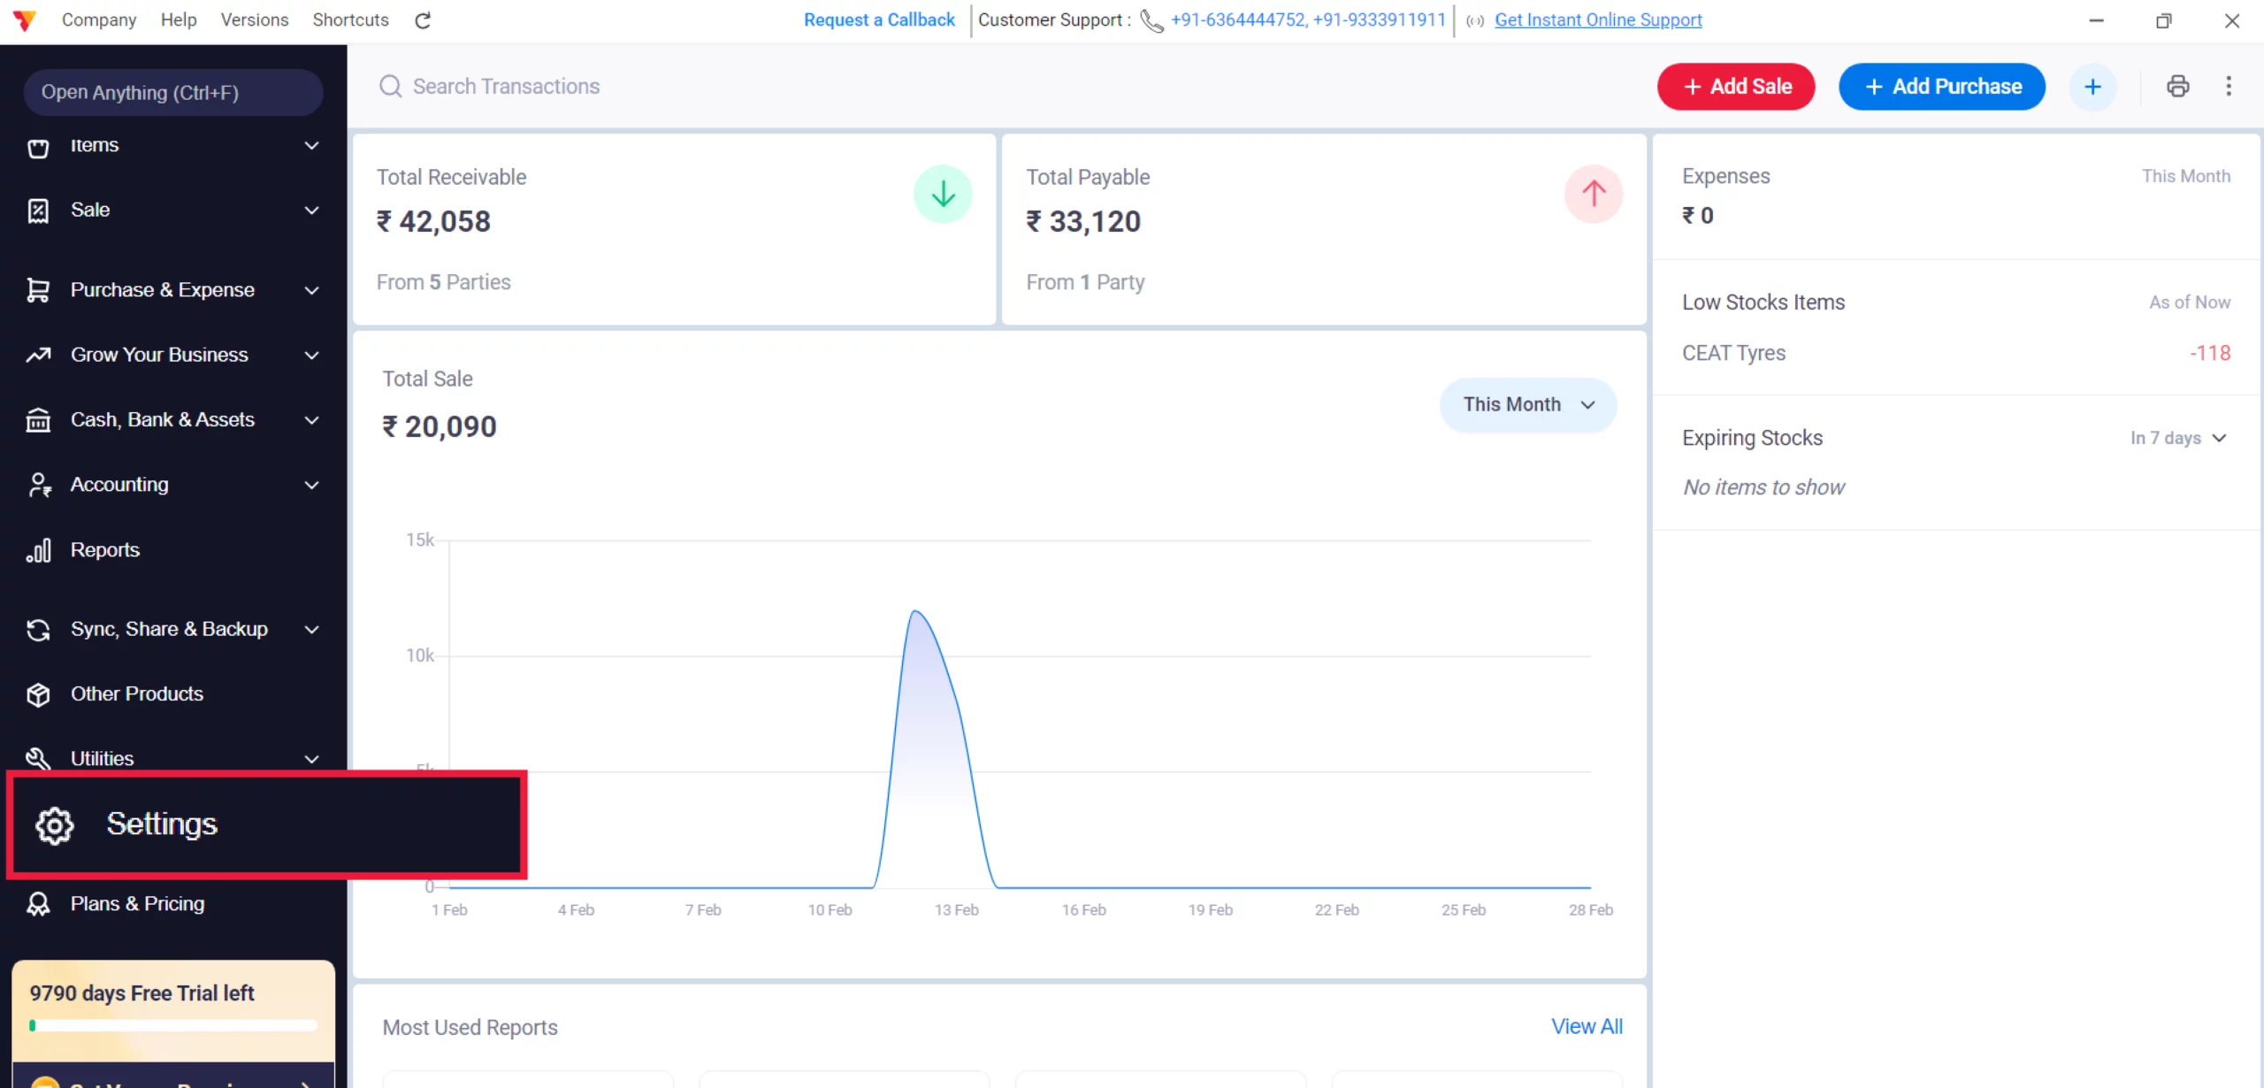Open the This Month sale period dropdown
The image size is (2264, 1088).
1528,404
